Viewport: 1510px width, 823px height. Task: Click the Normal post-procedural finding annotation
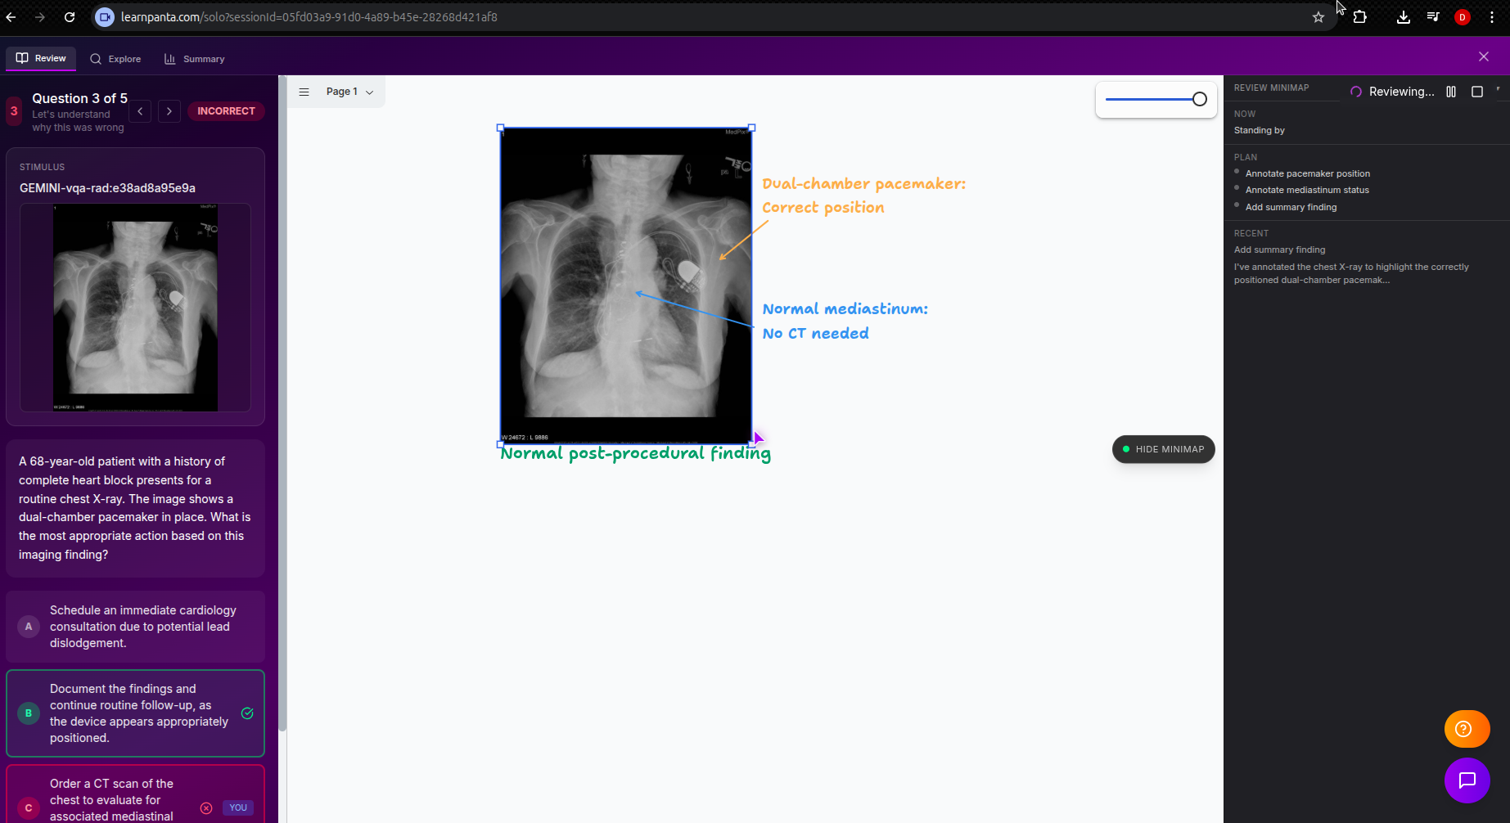pyautogui.click(x=635, y=454)
